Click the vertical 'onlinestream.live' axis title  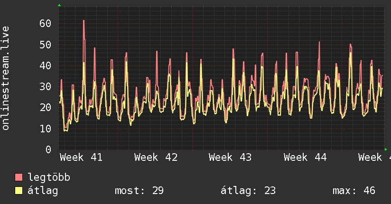click(6, 78)
